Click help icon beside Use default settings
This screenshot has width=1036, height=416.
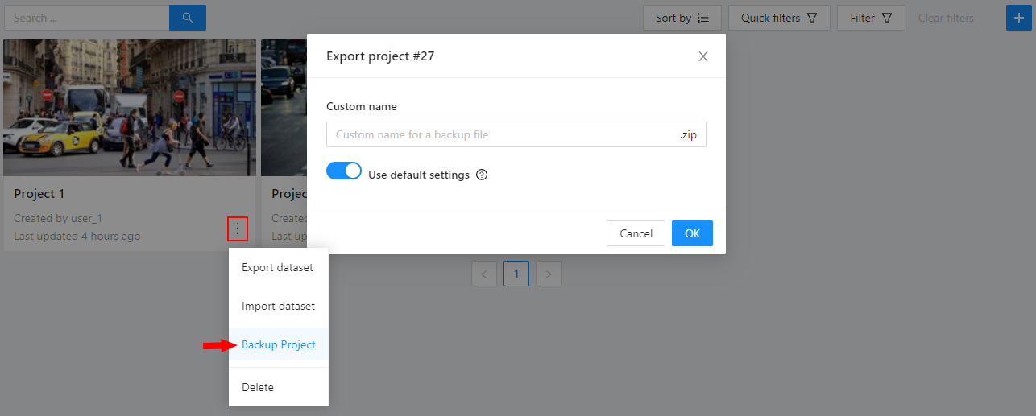point(482,175)
